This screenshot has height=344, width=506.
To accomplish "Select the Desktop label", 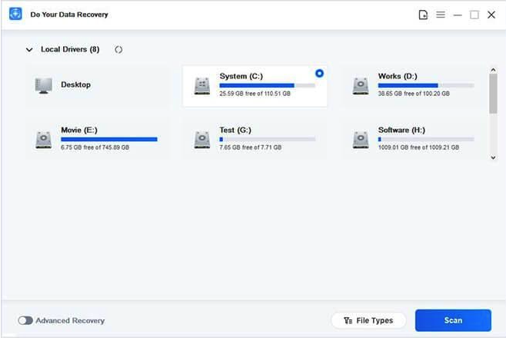I will 76,84.
